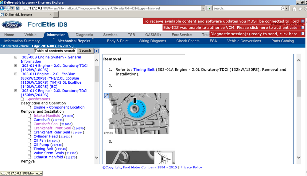Click the favorites star icon
Image resolution: width=307 pixels, height=176 pixels.
(300, 9)
